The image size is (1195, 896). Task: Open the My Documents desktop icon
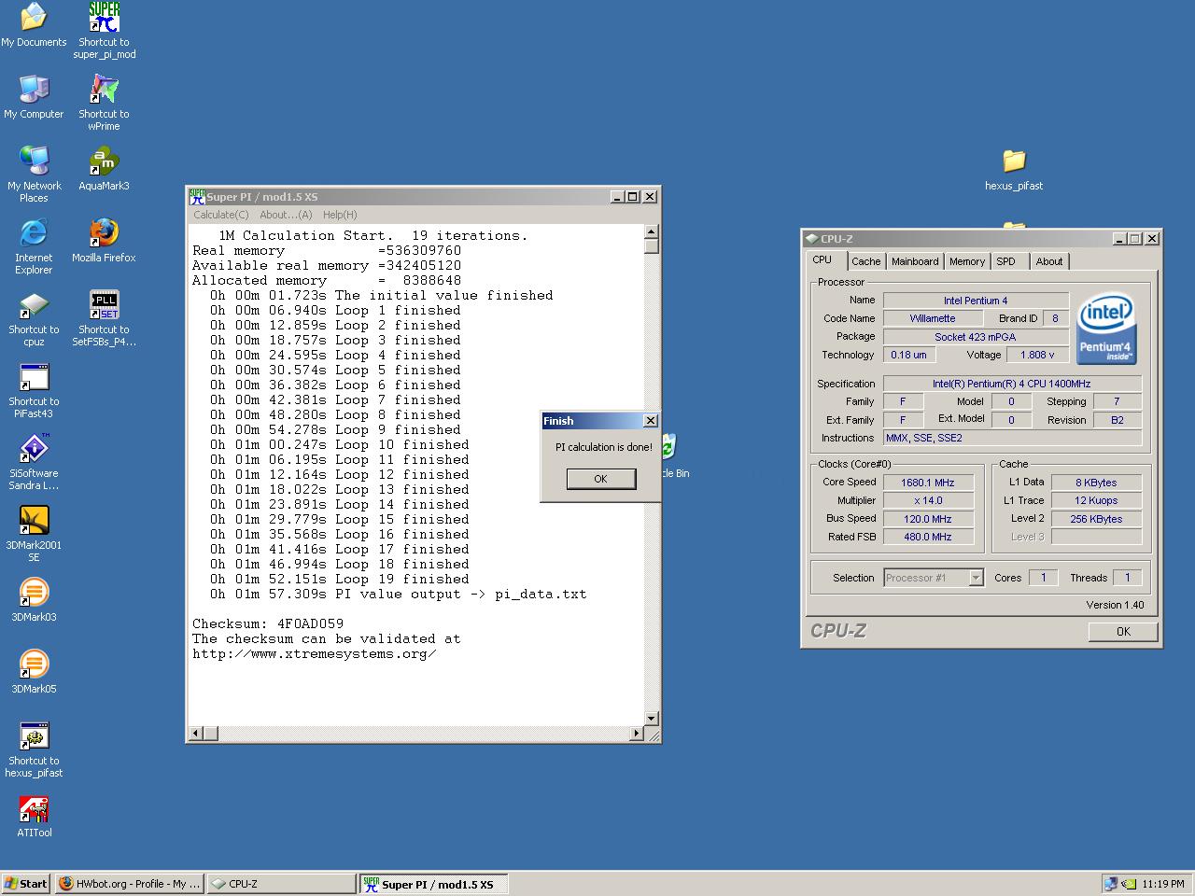coord(34,17)
